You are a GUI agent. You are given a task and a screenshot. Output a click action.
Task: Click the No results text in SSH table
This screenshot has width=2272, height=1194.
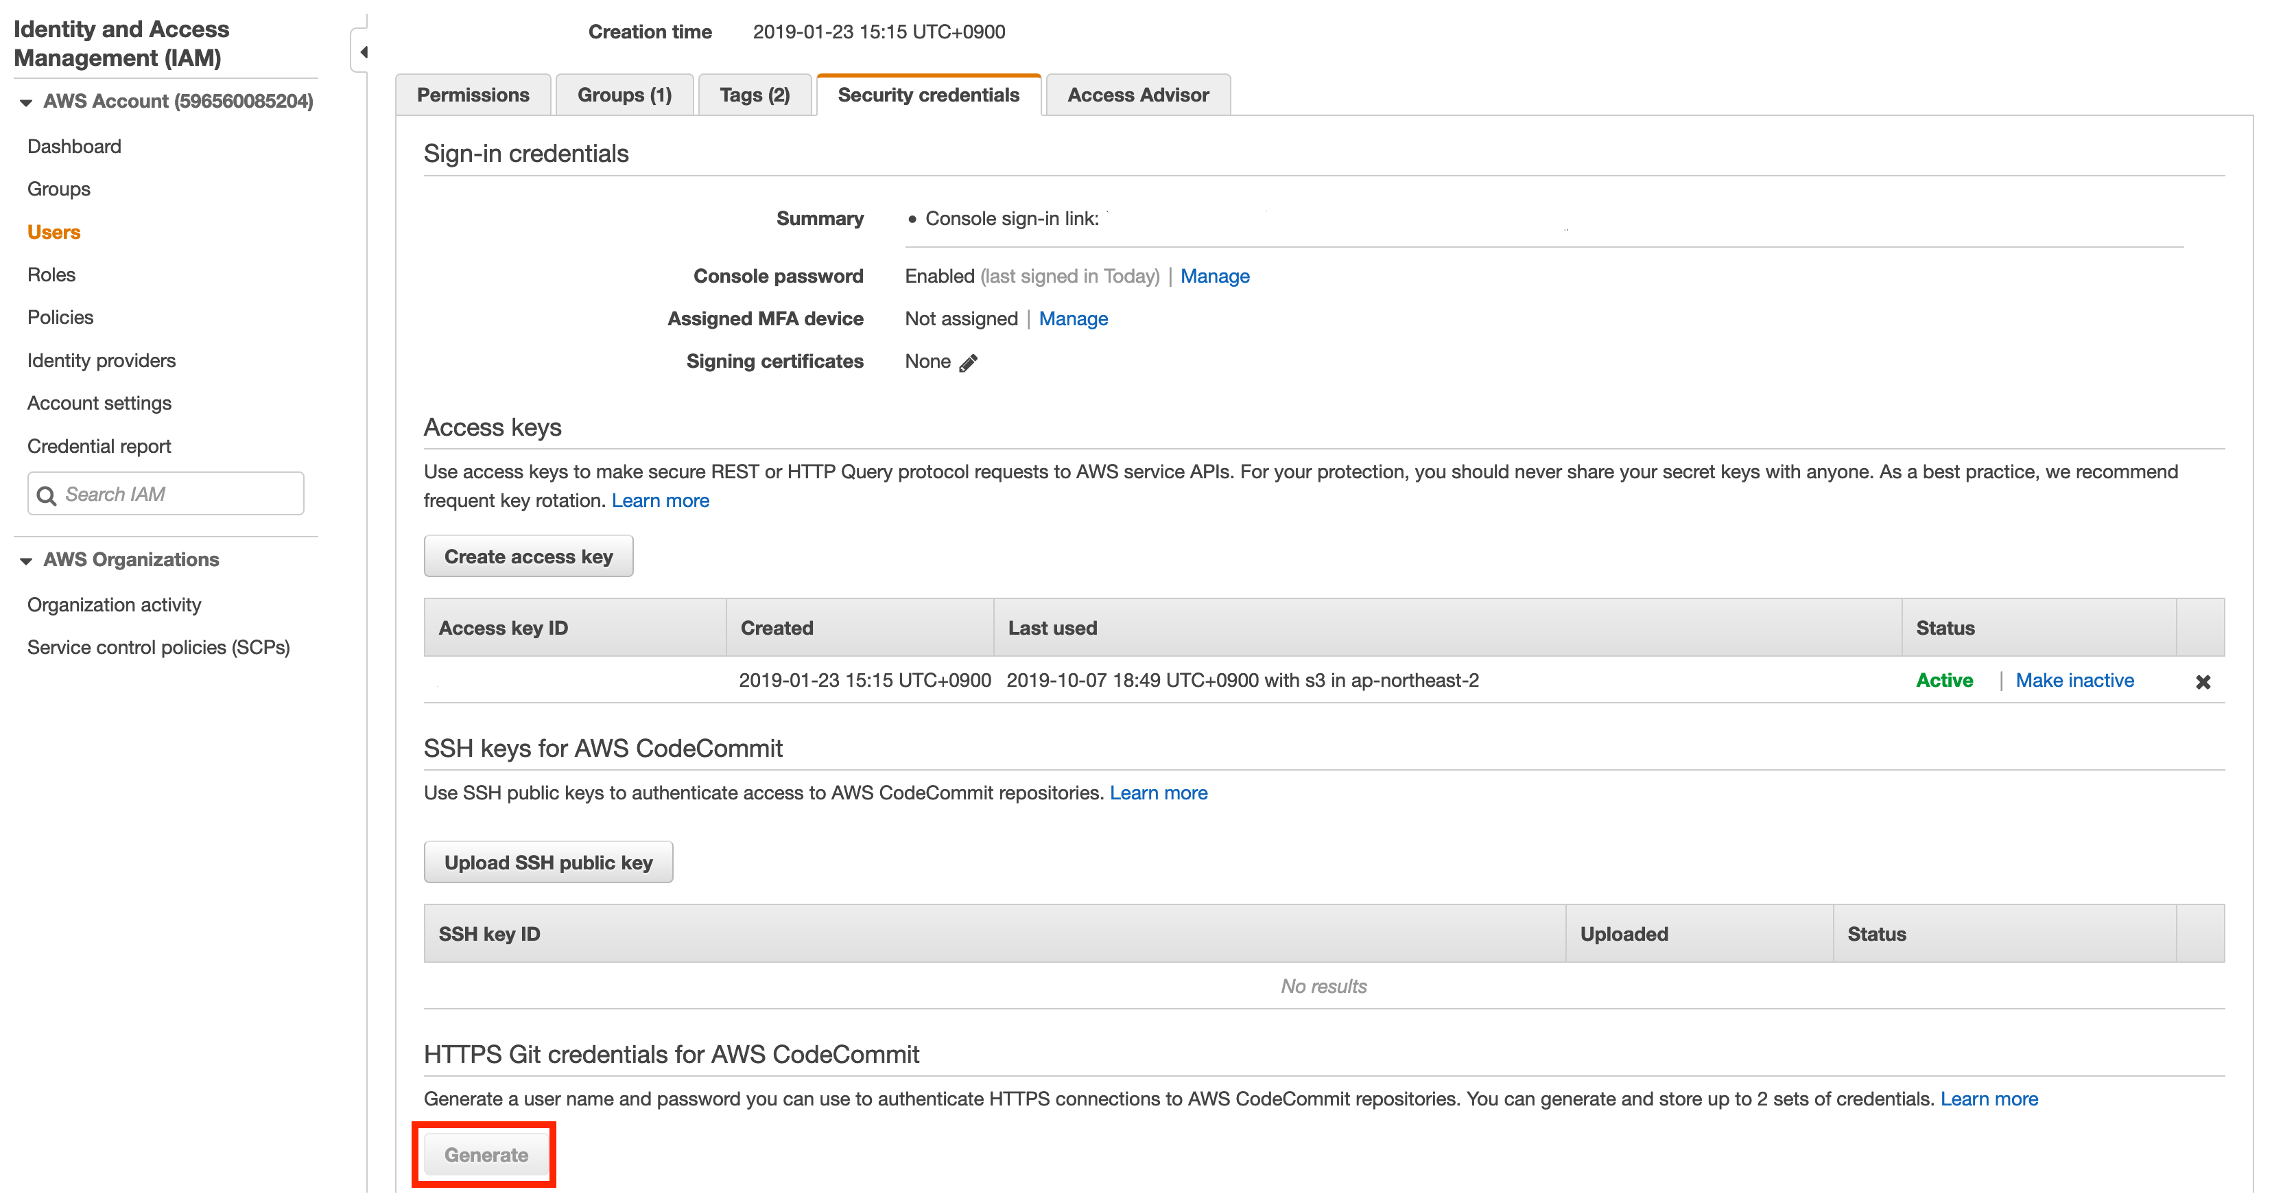coord(1323,985)
